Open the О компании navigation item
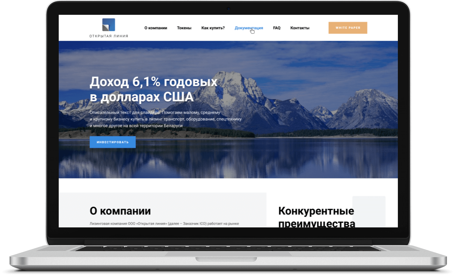 tap(156, 28)
